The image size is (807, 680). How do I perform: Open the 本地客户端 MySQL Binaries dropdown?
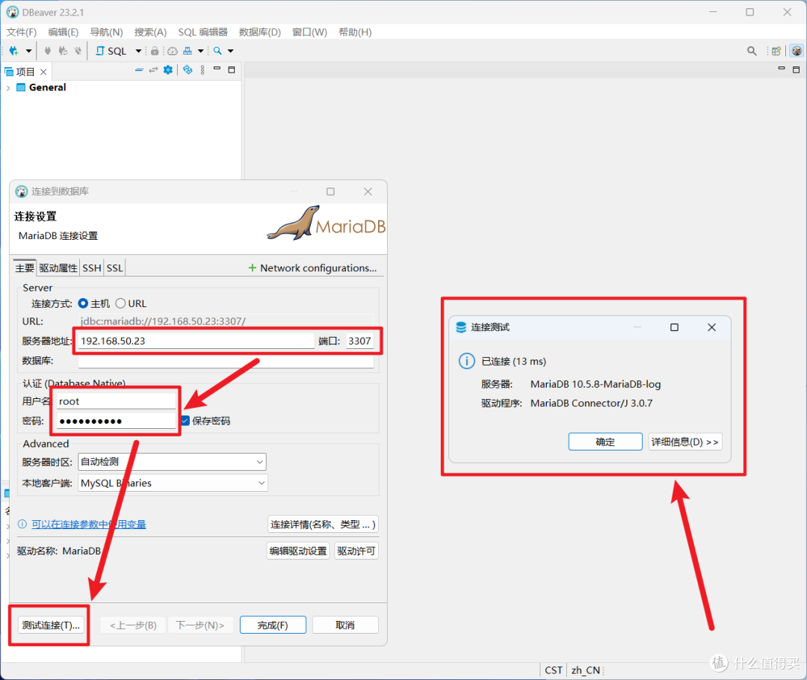(x=172, y=483)
